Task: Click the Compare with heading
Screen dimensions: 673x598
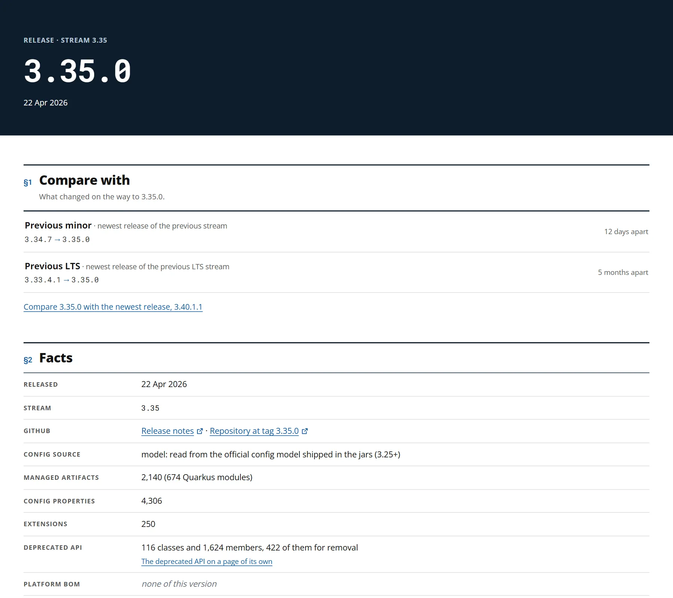Action: [84, 180]
